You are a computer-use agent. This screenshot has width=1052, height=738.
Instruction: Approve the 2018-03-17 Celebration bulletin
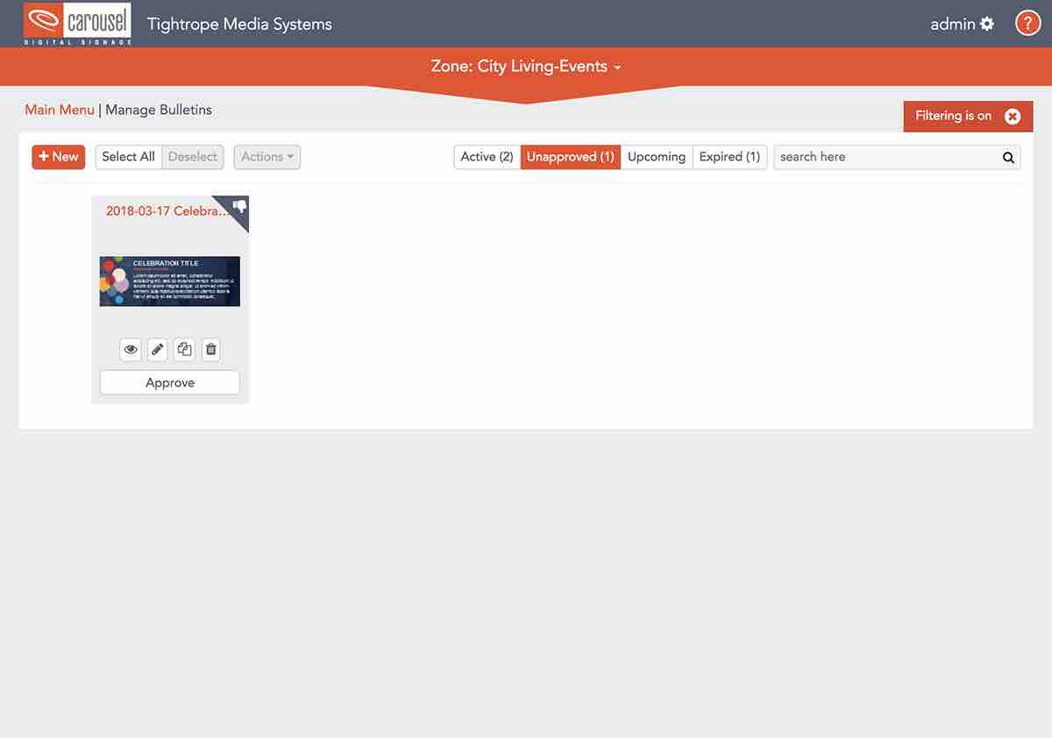coord(169,382)
